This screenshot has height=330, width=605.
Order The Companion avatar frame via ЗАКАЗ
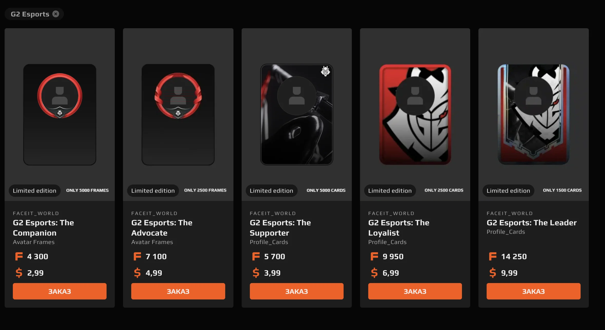coord(60,291)
